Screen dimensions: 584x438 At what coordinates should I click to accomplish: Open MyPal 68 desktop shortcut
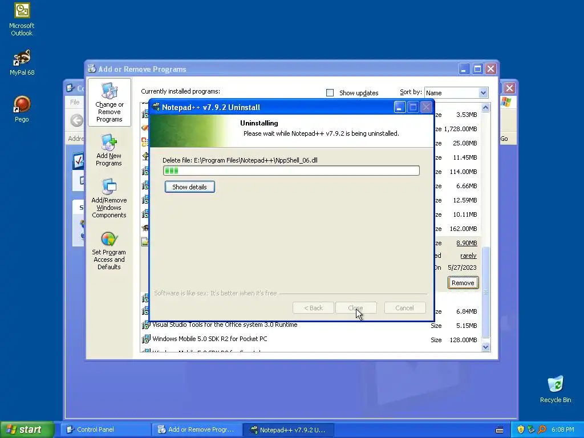(22, 63)
